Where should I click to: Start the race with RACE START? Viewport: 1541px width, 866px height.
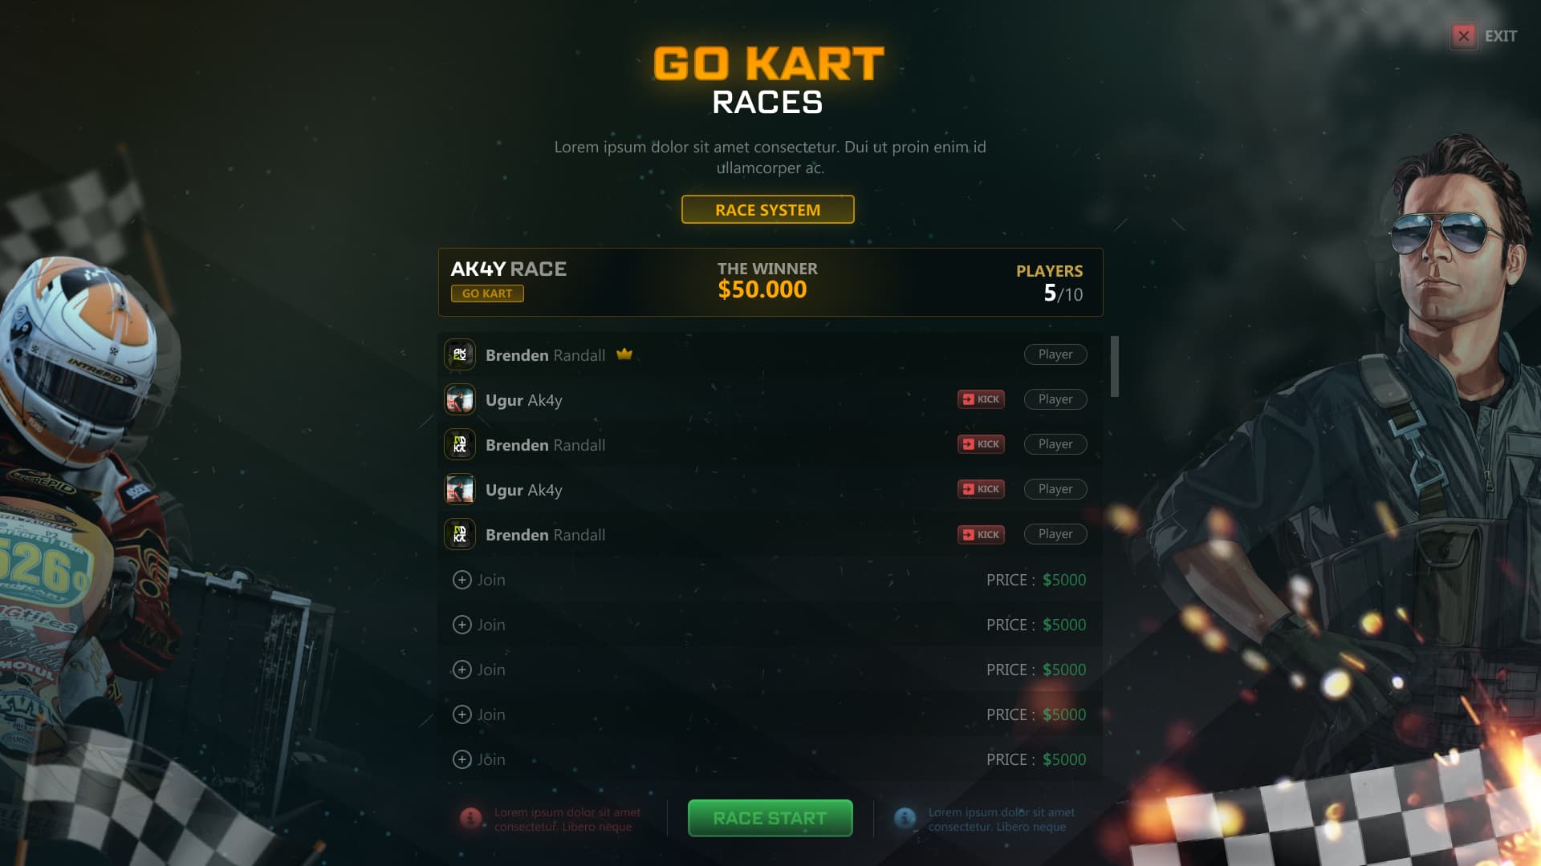[x=770, y=818]
